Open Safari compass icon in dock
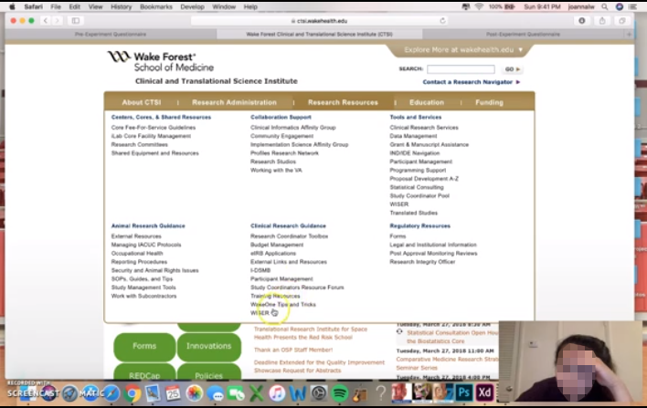The image size is (647, 408). [x=111, y=393]
